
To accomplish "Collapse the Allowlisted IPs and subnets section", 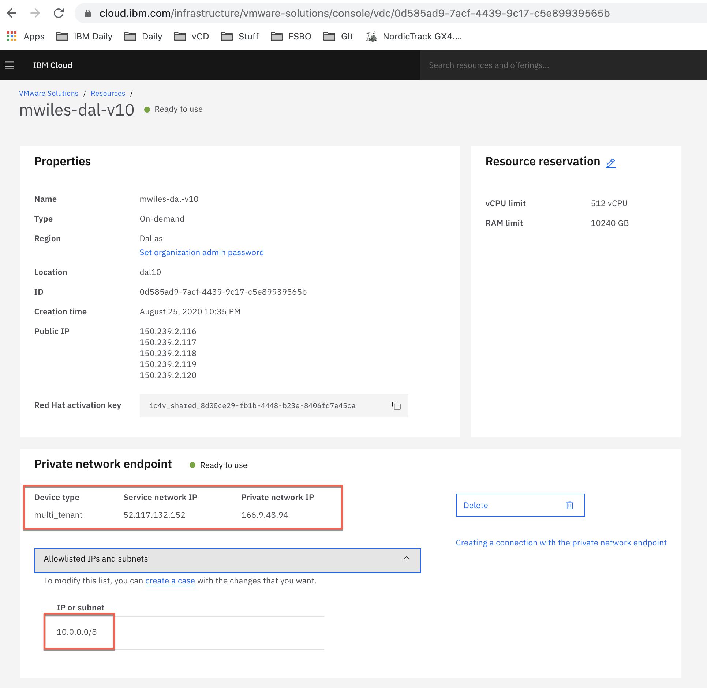I will pyautogui.click(x=406, y=559).
